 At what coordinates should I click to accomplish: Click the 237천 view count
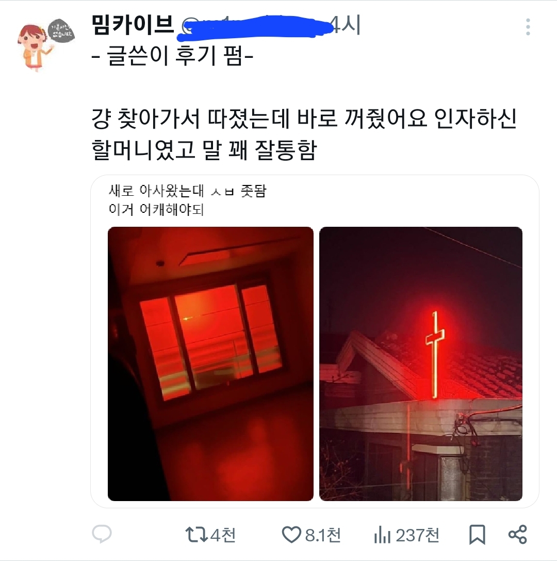(x=417, y=535)
